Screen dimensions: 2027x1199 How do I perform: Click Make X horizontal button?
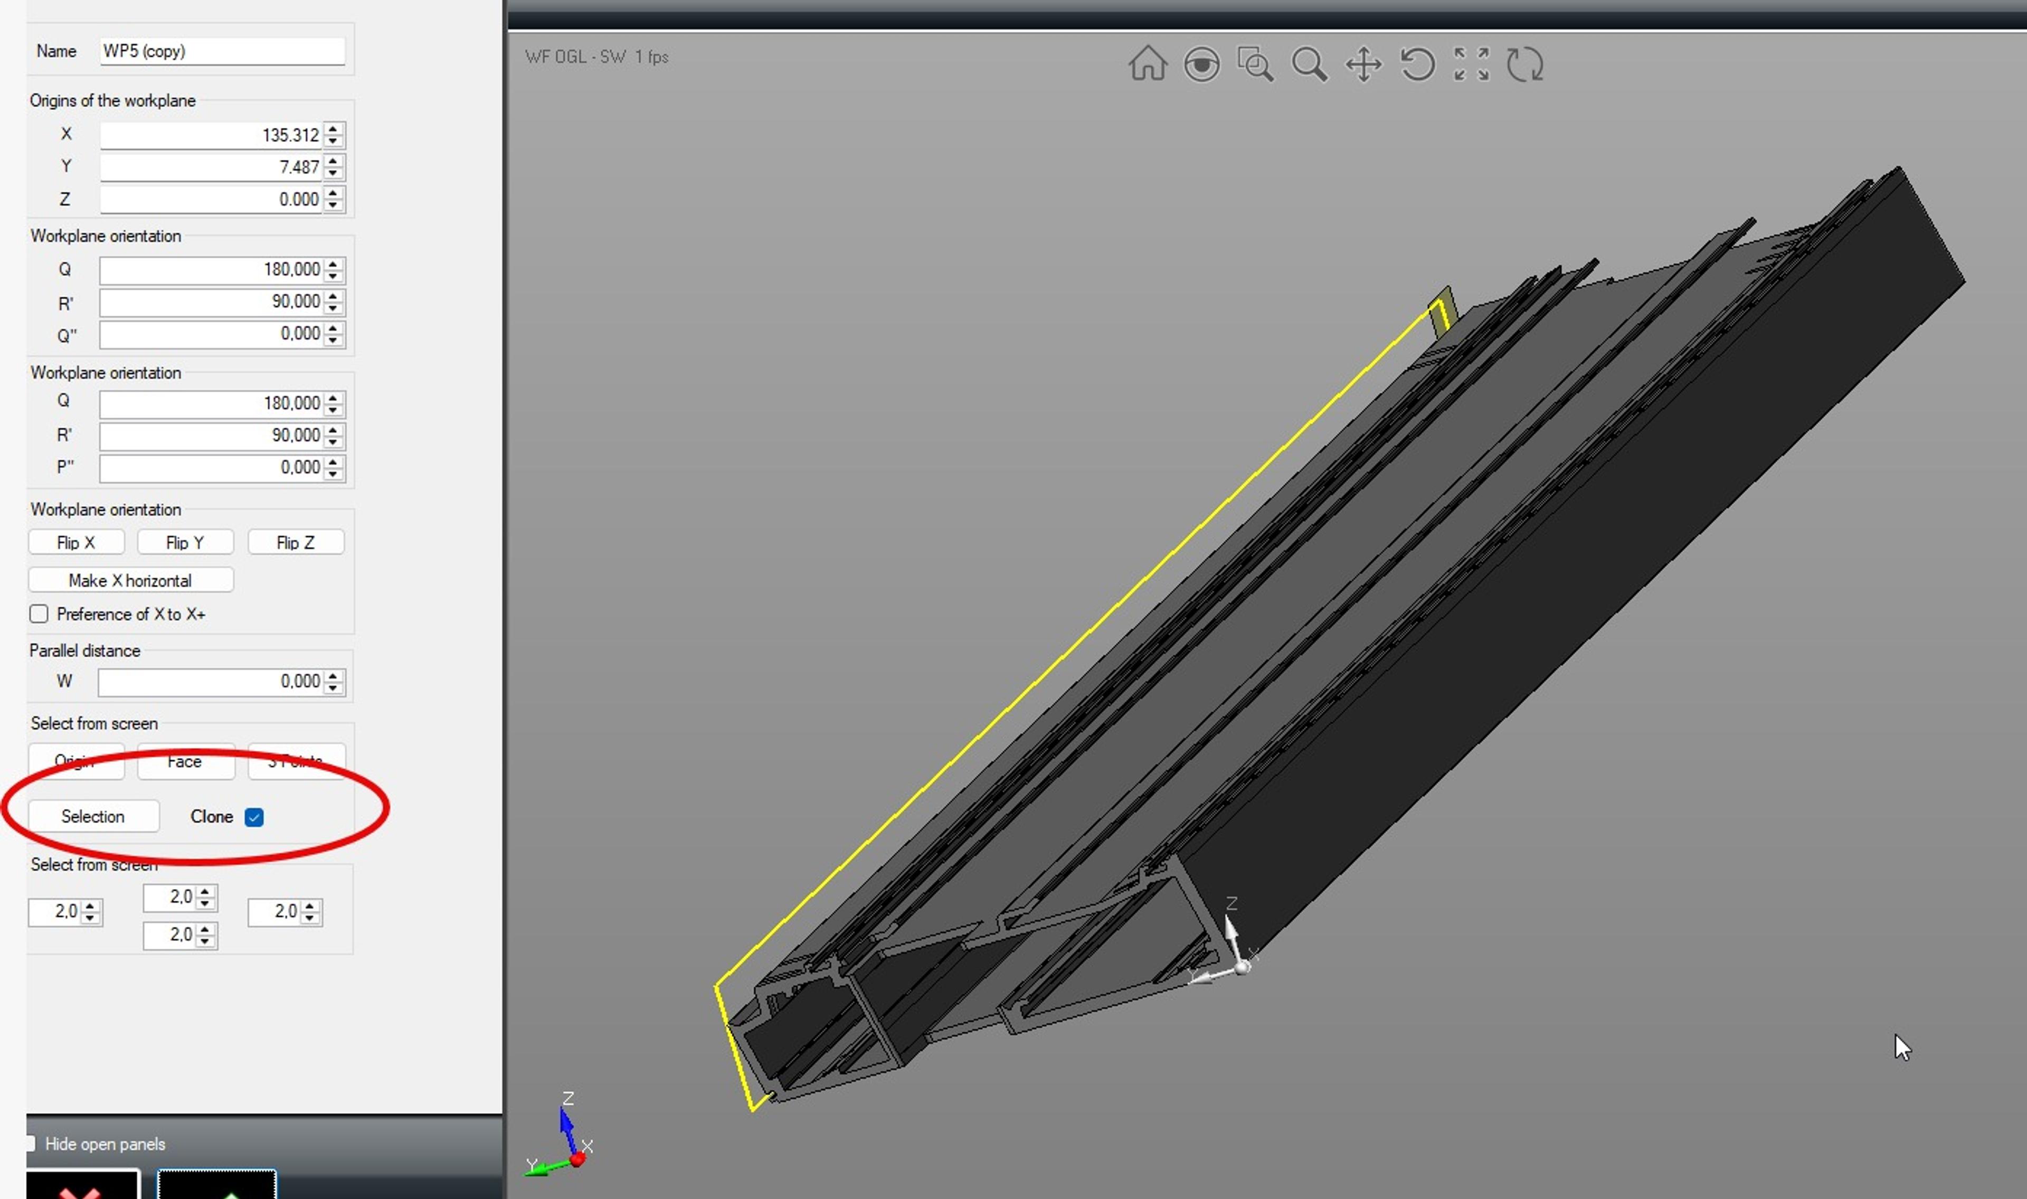click(x=131, y=580)
